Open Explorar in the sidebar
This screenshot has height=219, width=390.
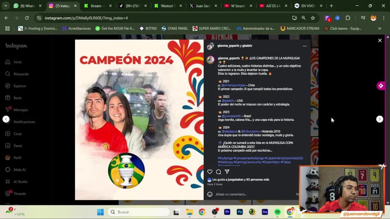point(16,86)
